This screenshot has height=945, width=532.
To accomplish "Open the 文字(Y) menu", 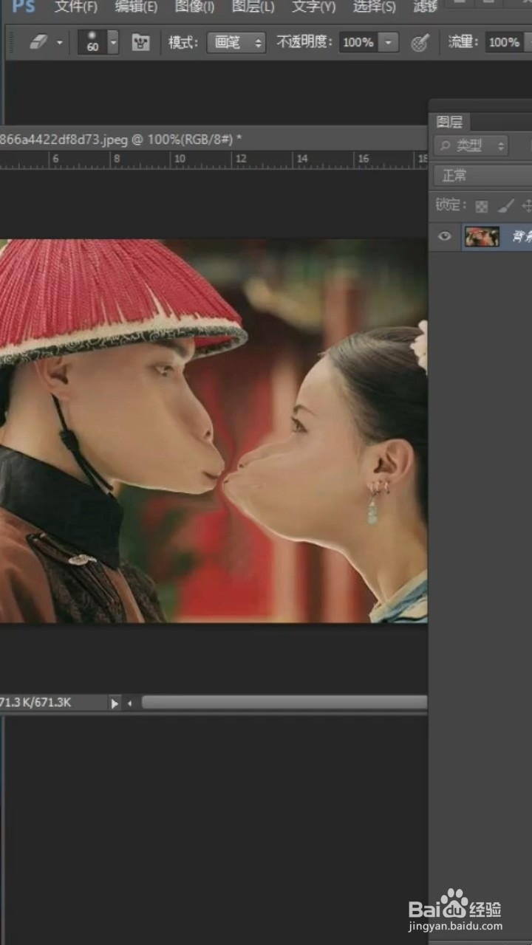I will [x=313, y=7].
